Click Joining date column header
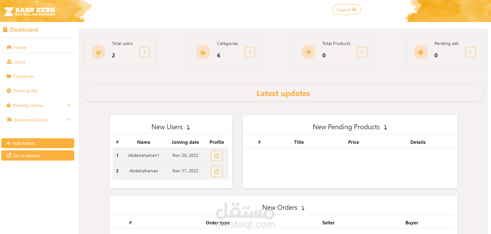 tap(185, 142)
